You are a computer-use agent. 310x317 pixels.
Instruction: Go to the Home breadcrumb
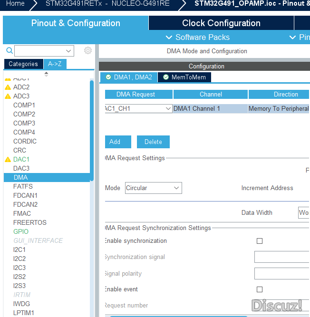point(15,3)
